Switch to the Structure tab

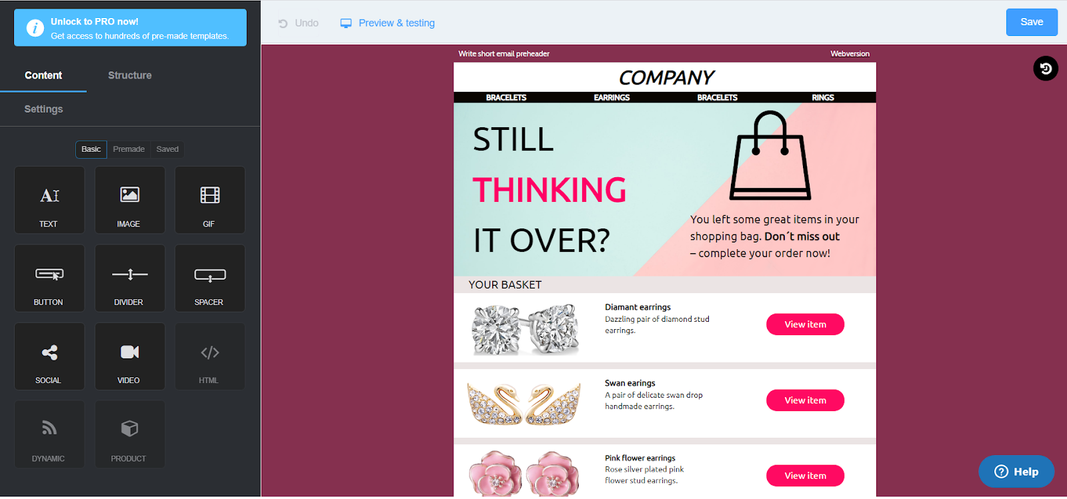pos(130,75)
